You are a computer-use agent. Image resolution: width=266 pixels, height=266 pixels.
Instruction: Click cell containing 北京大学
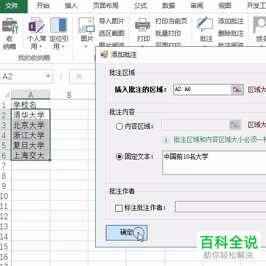coord(30,125)
